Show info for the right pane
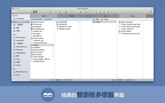The image size is (165, 103). (x=152, y=16)
